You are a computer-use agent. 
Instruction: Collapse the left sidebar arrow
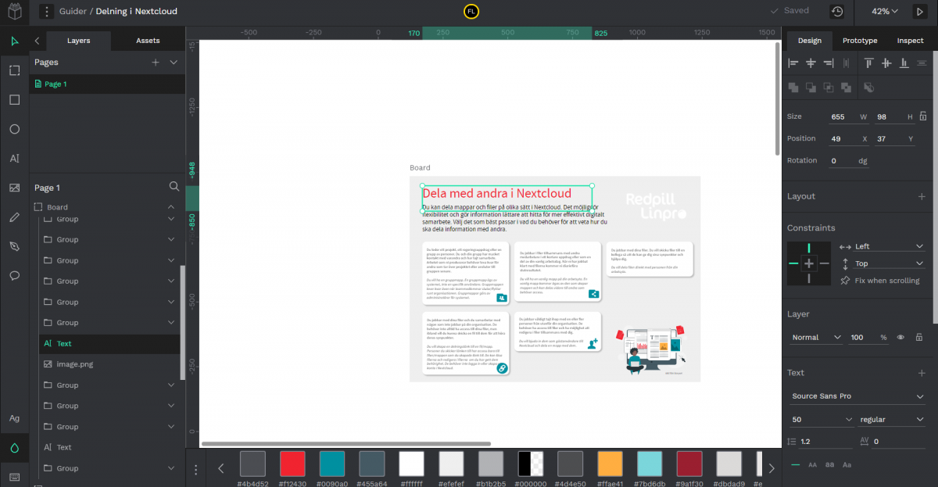(x=37, y=41)
